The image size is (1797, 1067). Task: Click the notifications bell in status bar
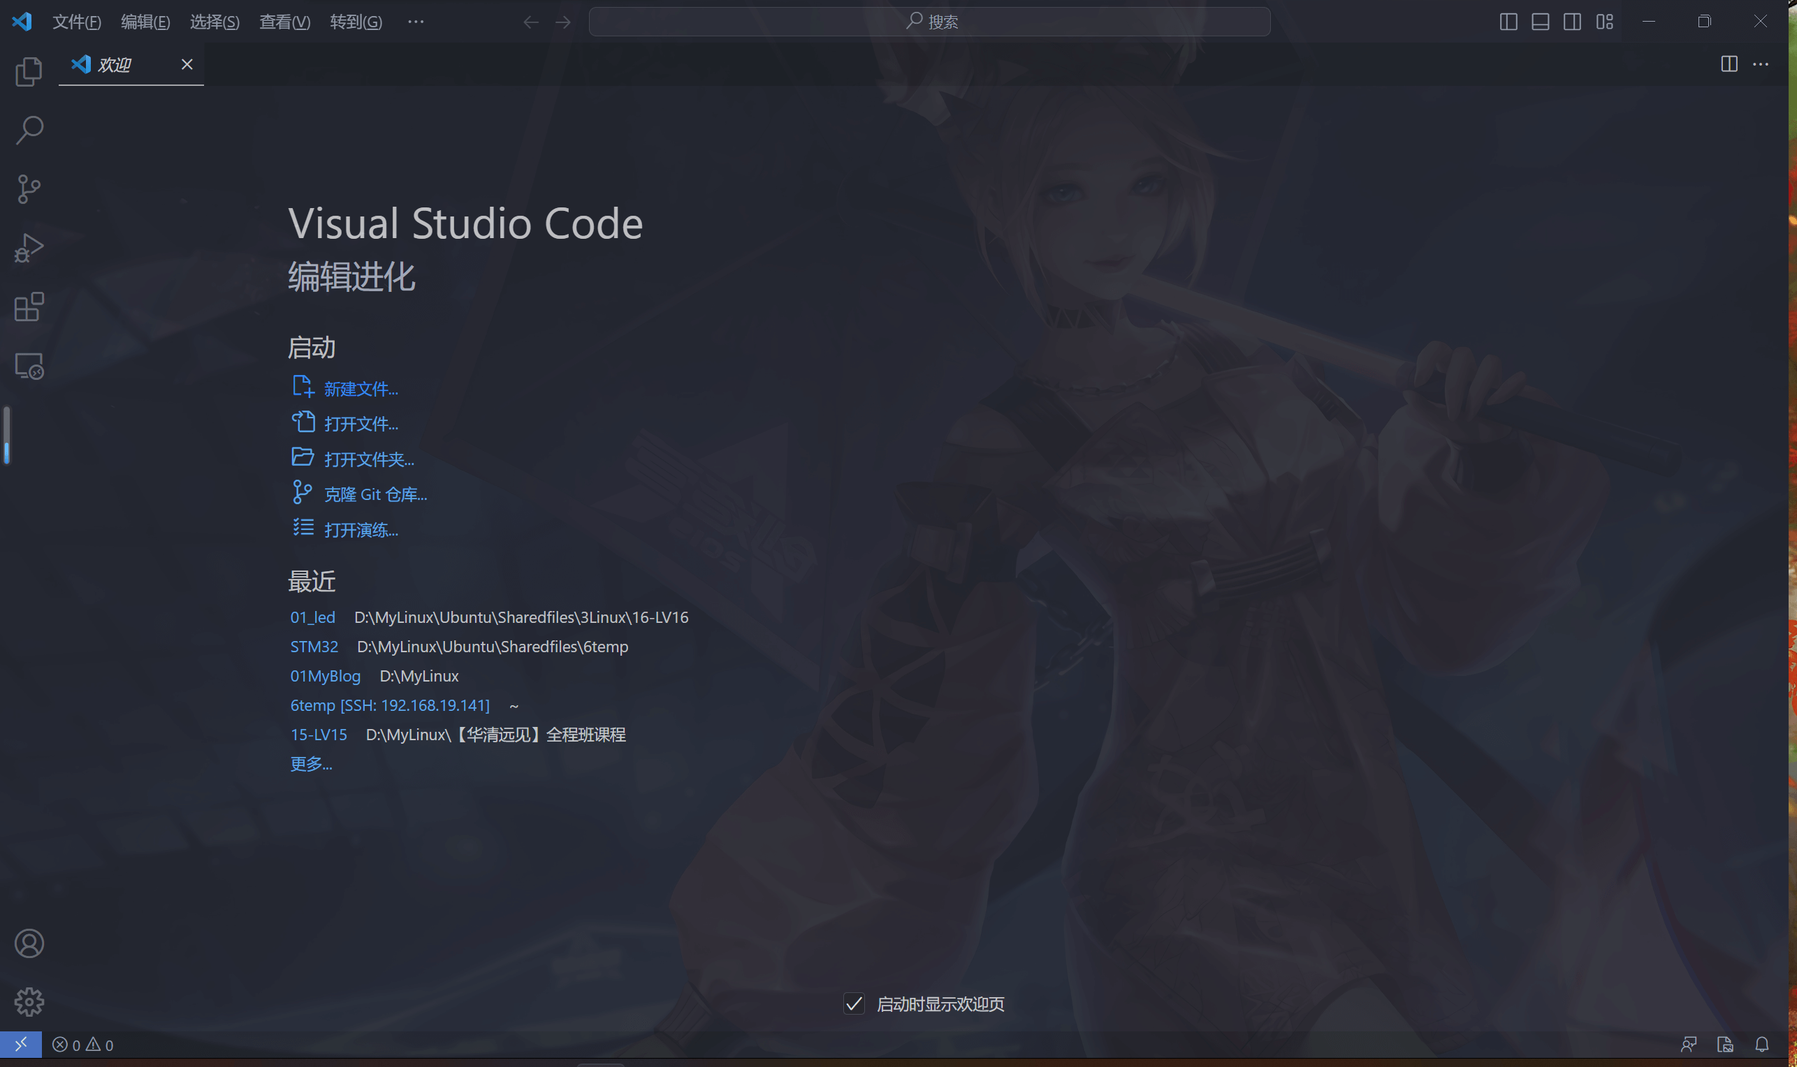point(1762,1044)
